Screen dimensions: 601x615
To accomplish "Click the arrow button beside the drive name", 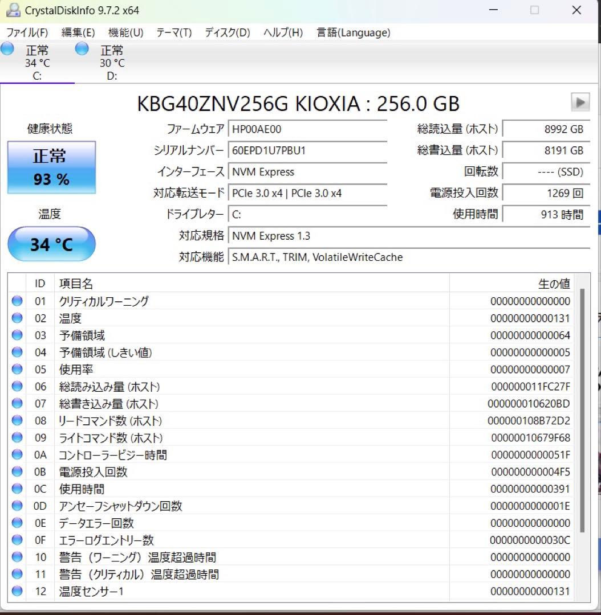I will click(580, 102).
